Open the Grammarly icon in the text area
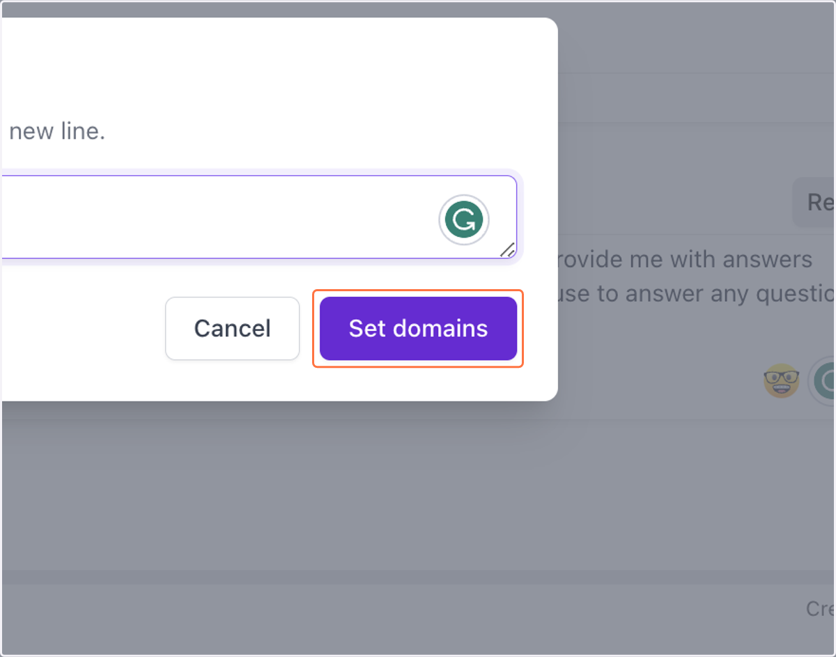 click(x=464, y=221)
